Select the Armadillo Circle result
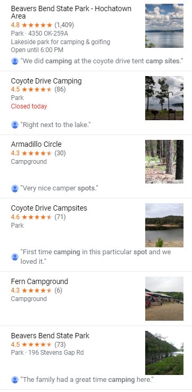This screenshot has width=192, height=392. pyautogui.click(x=36, y=144)
